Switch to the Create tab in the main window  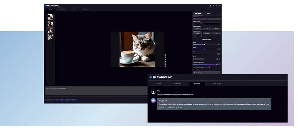(x=50, y=10)
